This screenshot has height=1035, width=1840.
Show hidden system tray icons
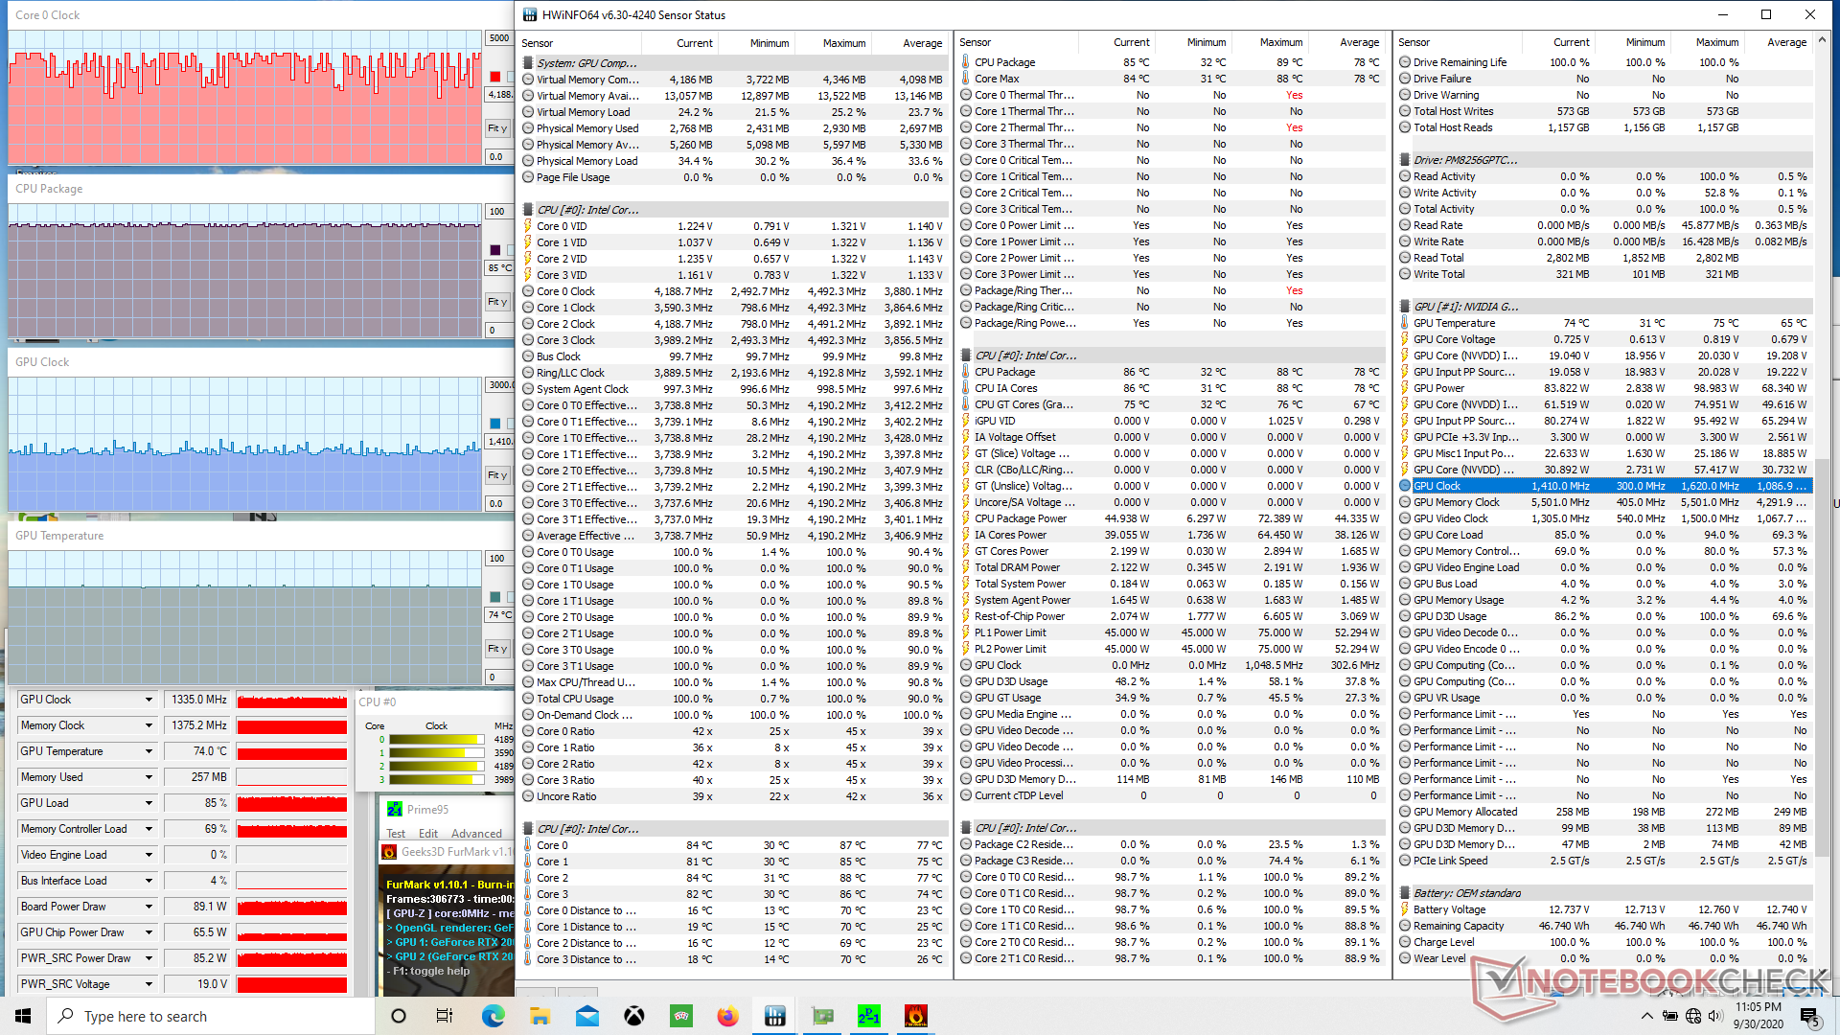[1646, 1016]
